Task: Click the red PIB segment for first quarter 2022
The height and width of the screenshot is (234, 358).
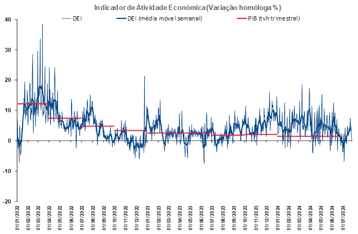Action: click(x=33, y=104)
